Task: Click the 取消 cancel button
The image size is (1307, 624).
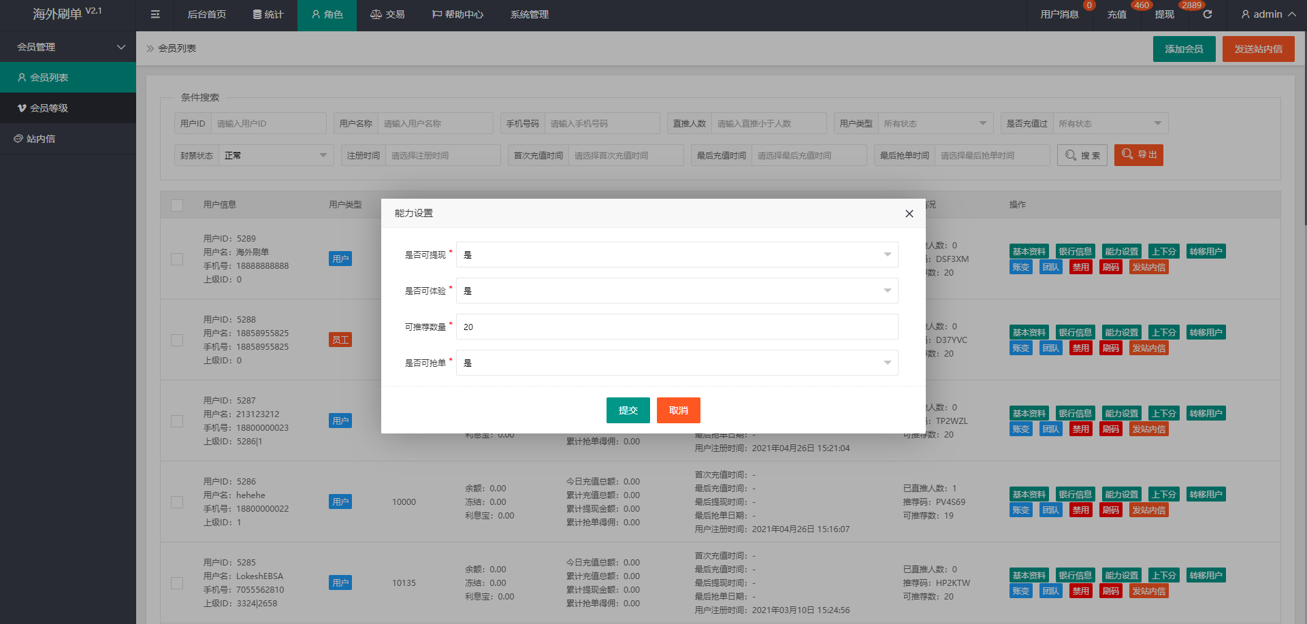Action: click(678, 410)
